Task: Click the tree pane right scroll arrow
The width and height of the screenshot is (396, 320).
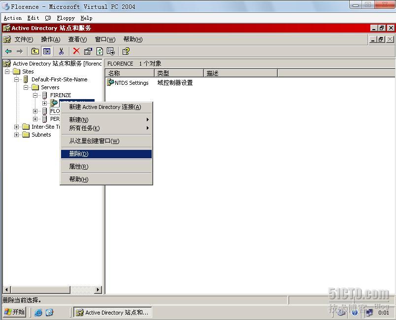Action: click(98, 289)
